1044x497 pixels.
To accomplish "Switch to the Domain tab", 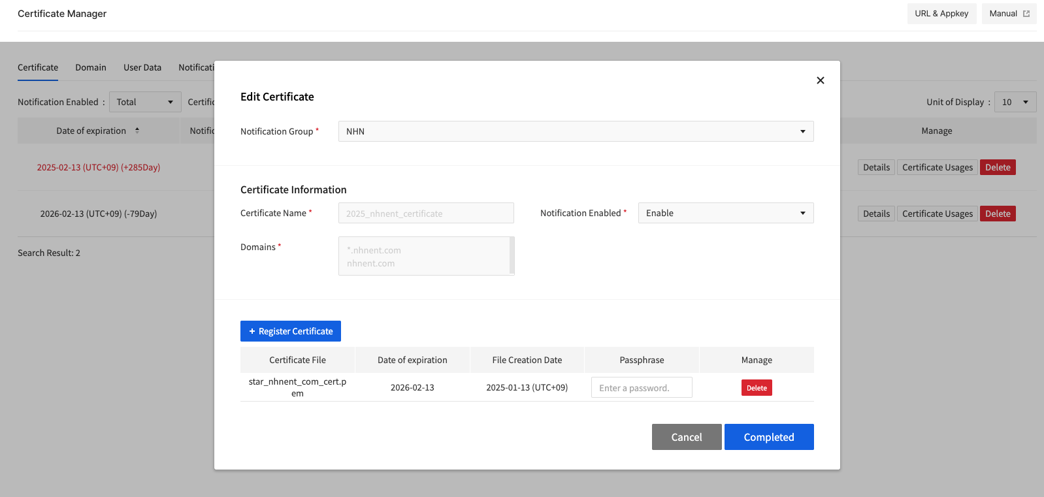I will (x=91, y=68).
